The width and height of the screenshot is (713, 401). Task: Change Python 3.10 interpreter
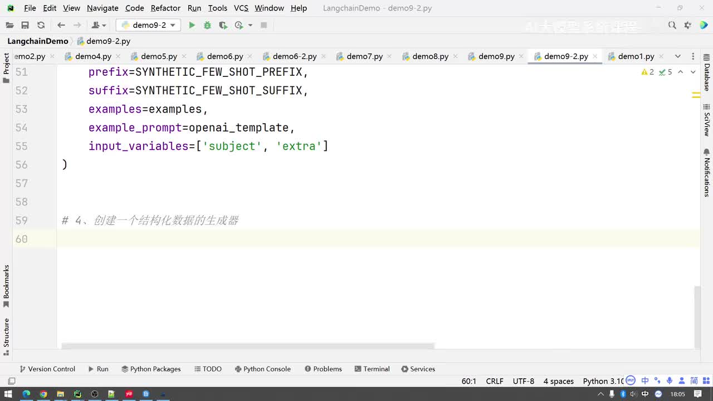[603, 381]
